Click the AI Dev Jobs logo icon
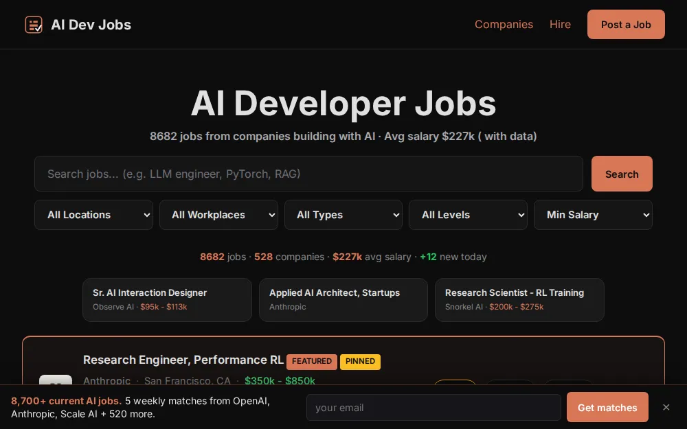Screen dimensions: 687x429 [x=34, y=25]
